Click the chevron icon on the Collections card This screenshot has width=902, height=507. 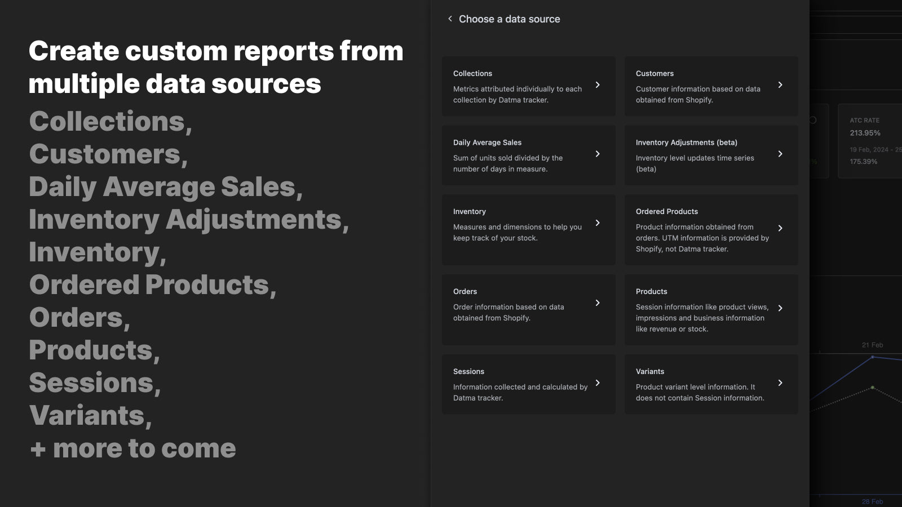[599, 86]
